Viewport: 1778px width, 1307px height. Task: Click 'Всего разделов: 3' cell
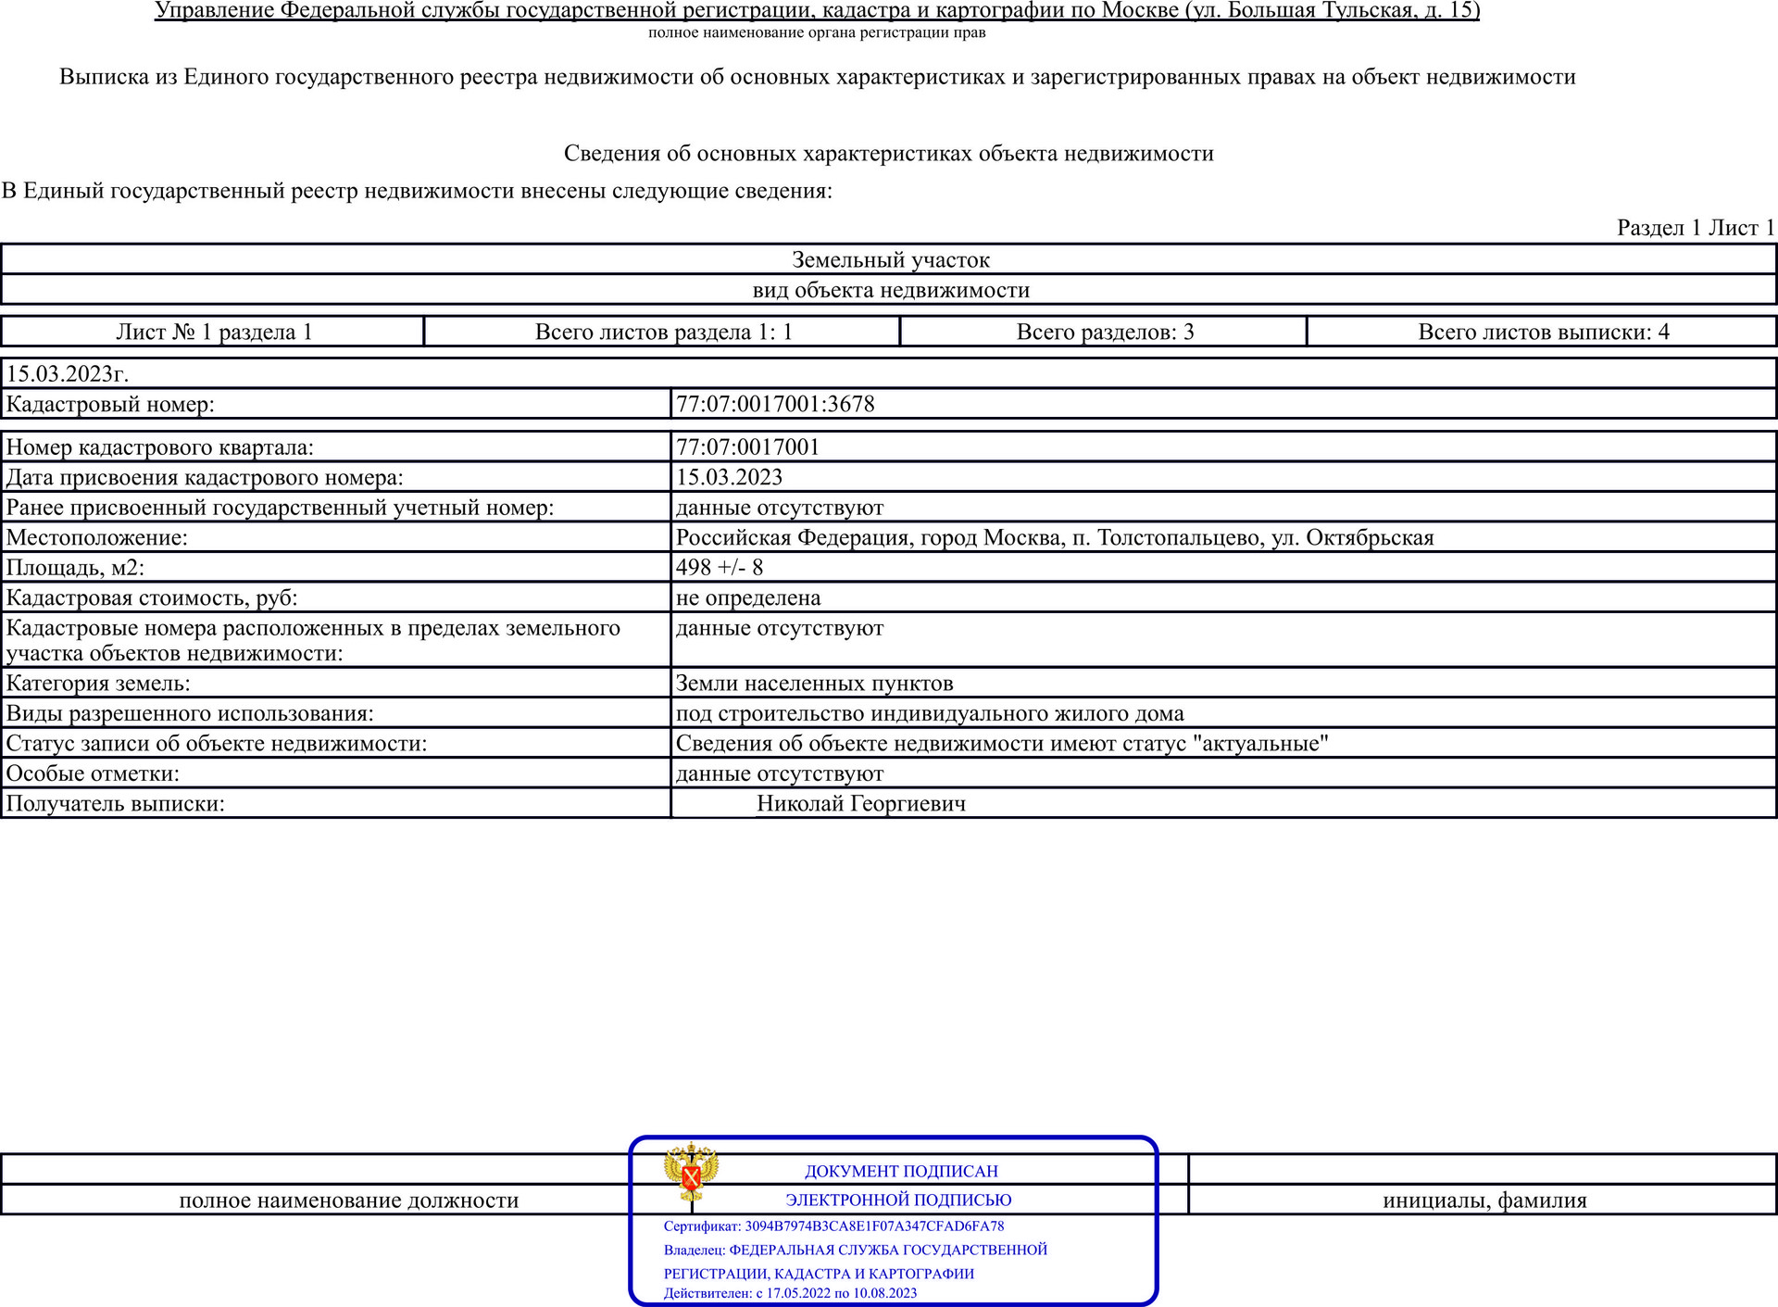click(1104, 333)
